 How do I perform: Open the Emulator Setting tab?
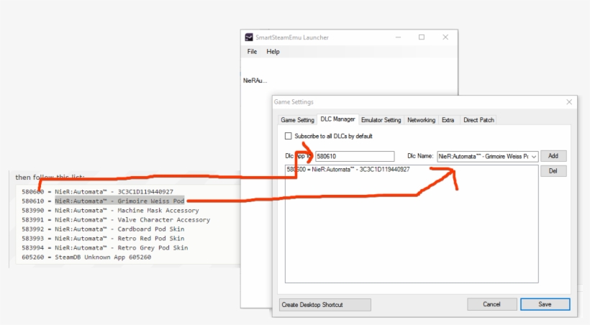point(381,120)
